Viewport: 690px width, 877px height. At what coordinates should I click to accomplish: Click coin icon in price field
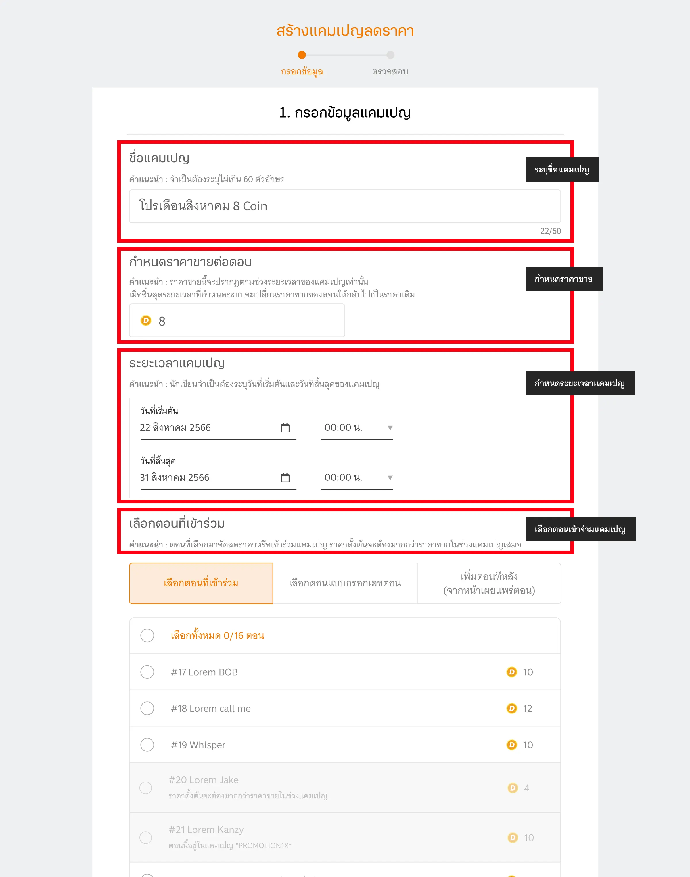[x=146, y=321]
